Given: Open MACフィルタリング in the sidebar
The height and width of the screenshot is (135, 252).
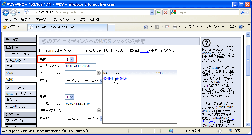Looking at the screenshot, I should click(20, 93).
